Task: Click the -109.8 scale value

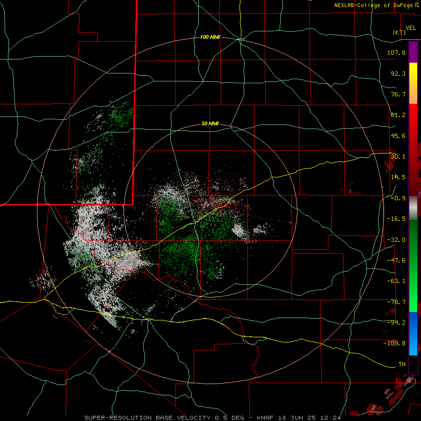Action: 394,343
